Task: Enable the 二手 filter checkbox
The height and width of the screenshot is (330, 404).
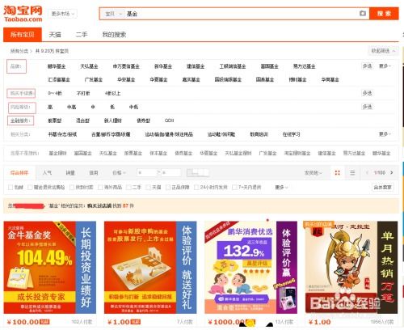Action: pos(128,187)
